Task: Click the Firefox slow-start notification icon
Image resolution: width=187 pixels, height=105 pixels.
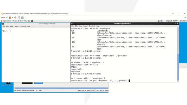Action: click(15, 90)
